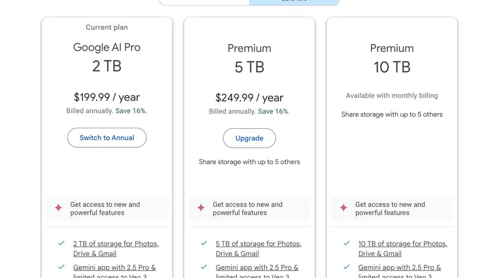Expand the Gemini app feature on Premium 5 TB

pos(257,267)
